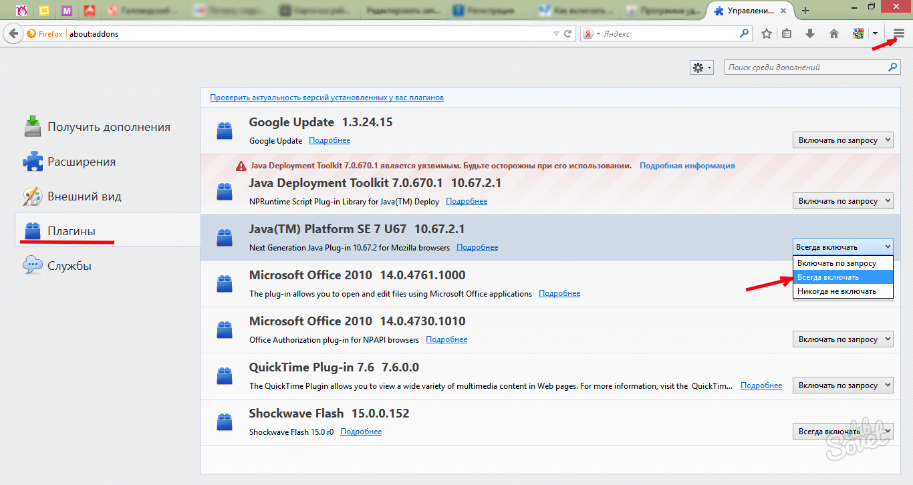
Task: Click 'Подробная информация' Java warning link
Action: (687, 165)
